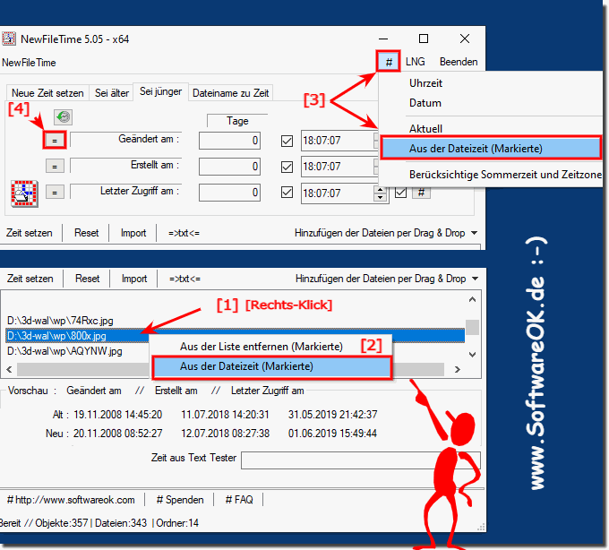Image resolution: width=609 pixels, height=550 pixels.
Task: Click the green clock refresh icon
Action: pyautogui.click(x=63, y=117)
